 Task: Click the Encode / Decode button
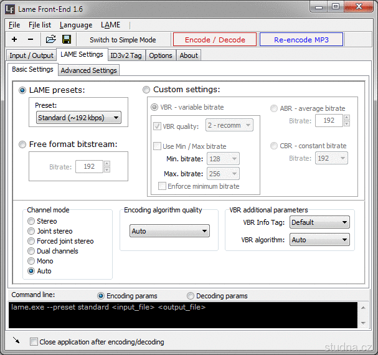(215, 40)
